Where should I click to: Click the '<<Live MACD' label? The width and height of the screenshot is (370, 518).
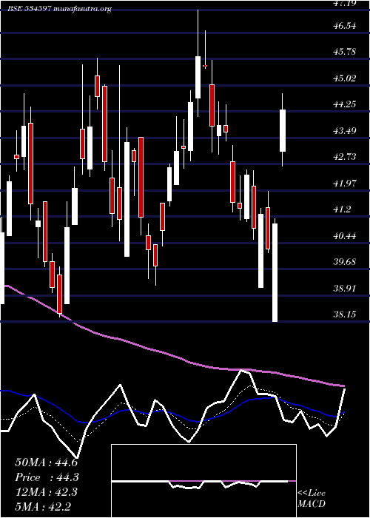click(x=312, y=499)
